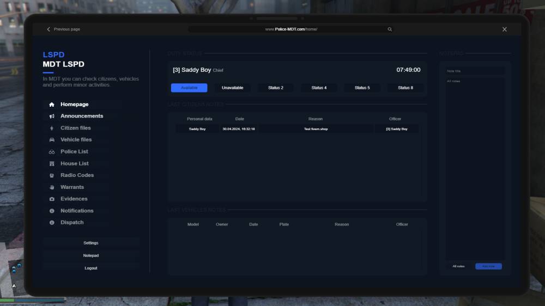Click the Announcements megaphone icon

coord(52,116)
